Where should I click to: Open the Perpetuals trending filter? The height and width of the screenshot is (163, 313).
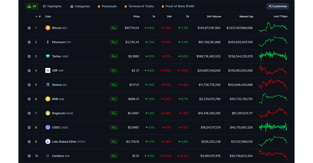coord(107,6)
